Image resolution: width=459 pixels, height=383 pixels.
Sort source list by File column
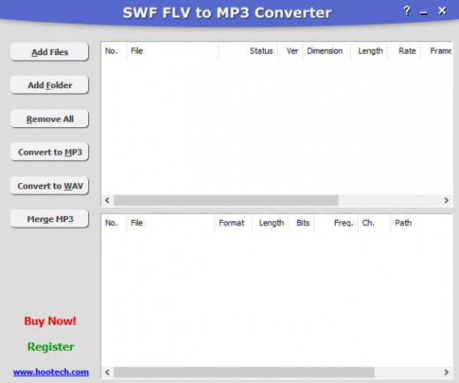(172, 51)
